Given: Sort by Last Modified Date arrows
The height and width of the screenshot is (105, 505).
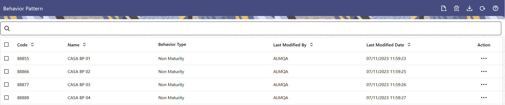Looking at the screenshot, I should click(409, 45).
